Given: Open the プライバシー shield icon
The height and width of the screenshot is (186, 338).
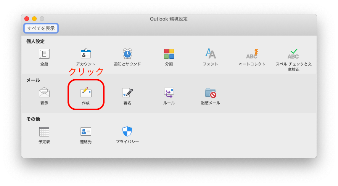Looking at the screenshot, I should (127, 131).
